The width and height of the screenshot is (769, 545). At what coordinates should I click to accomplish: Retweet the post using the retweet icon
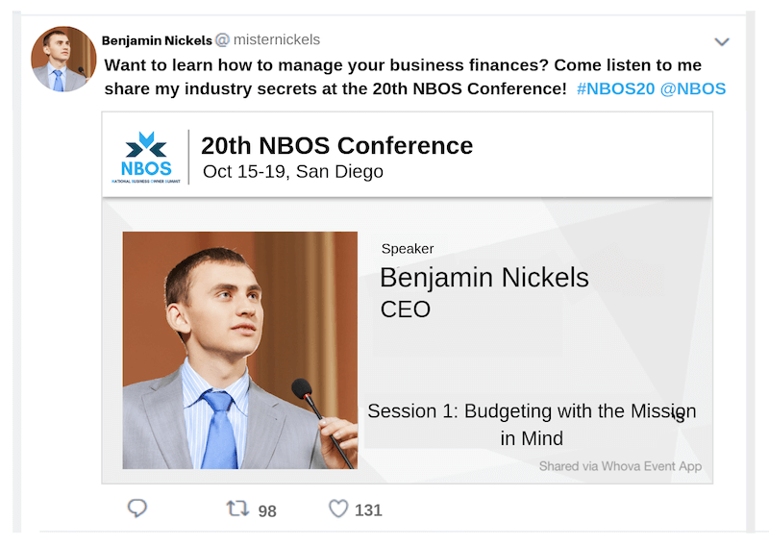[x=237, y=508]
